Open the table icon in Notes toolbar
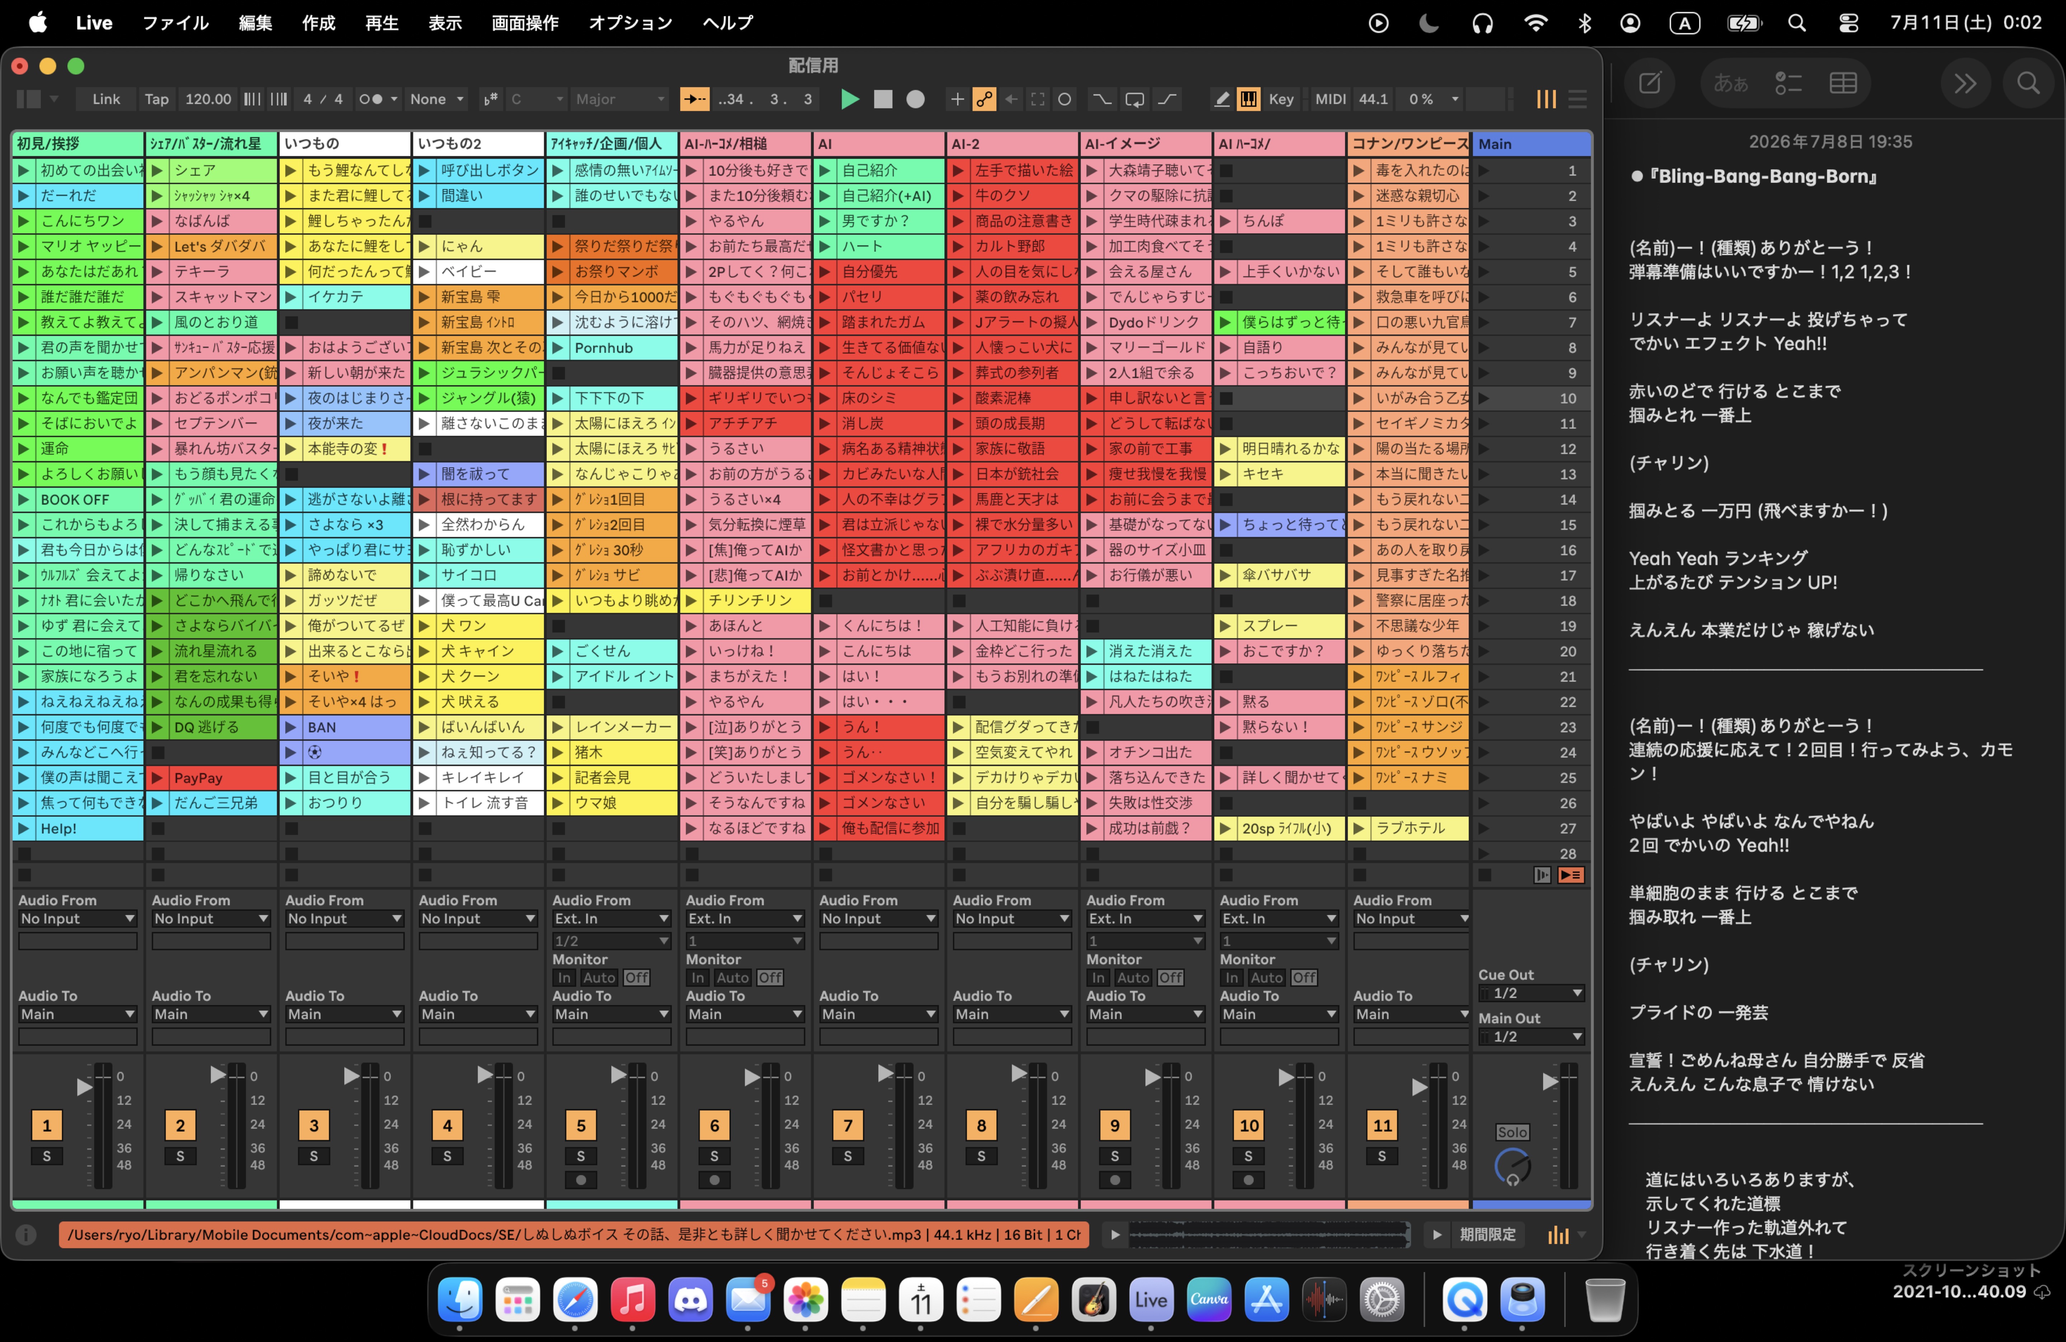The width and height of the screenshot is (2066, 1342). point(1843,83)
